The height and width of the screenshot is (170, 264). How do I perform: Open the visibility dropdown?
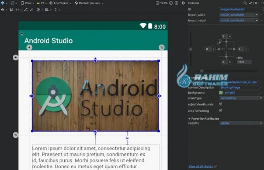241,123
